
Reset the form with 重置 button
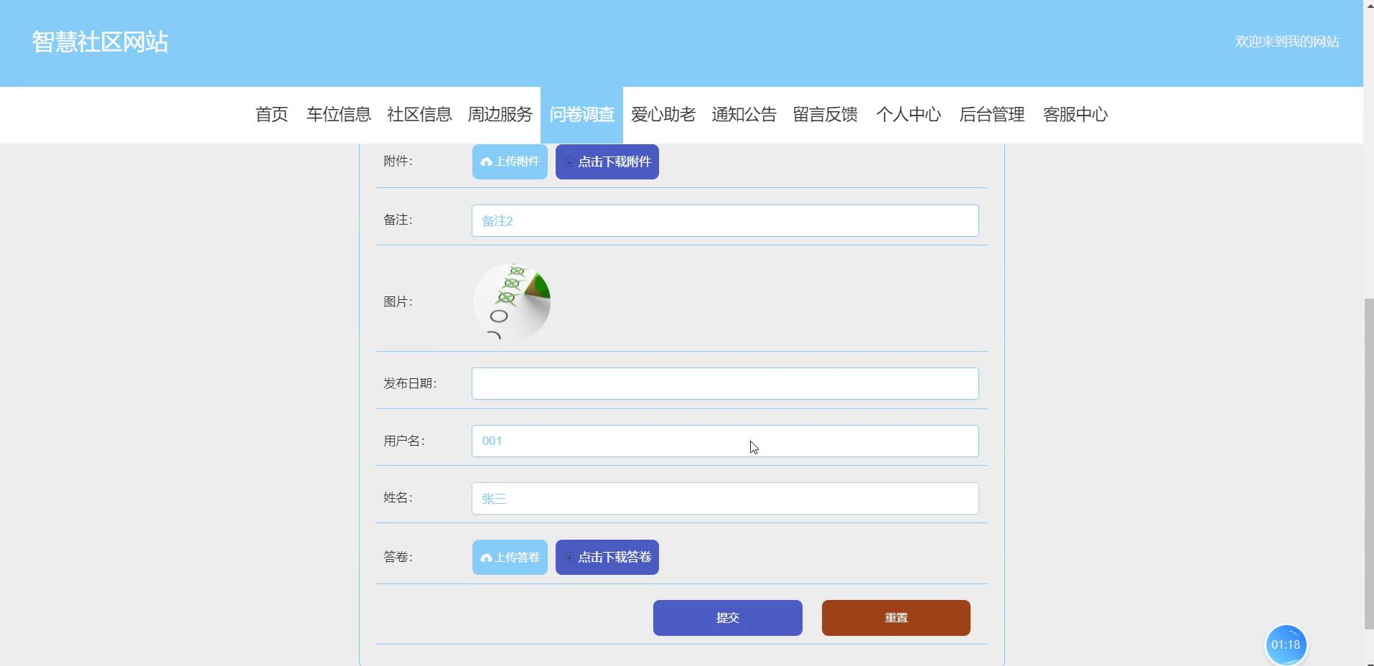[896, 618]
